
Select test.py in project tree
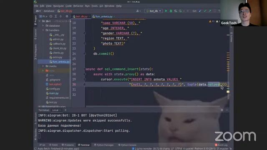point(51,102)
